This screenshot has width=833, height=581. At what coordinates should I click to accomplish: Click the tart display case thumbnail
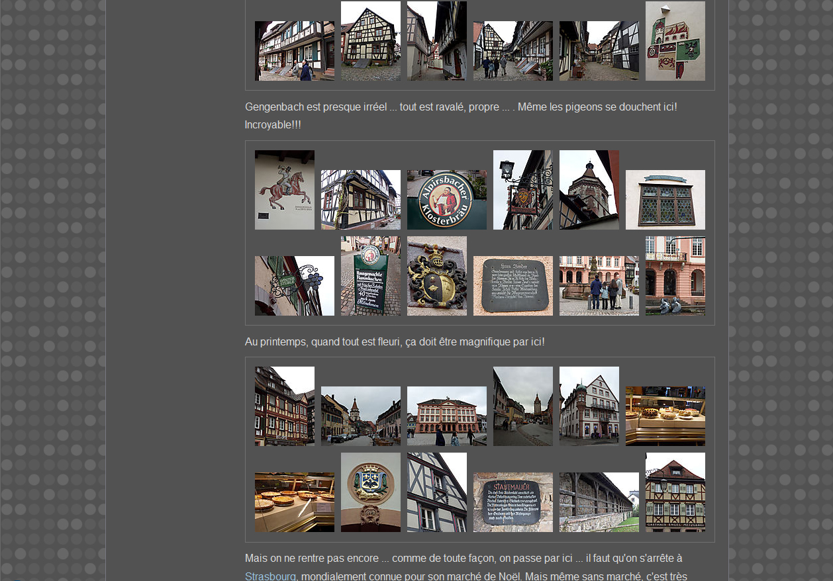(x=294, y=502)
